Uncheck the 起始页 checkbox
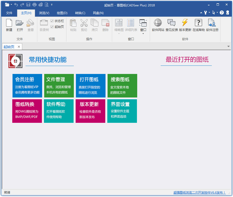 (x=52, y=27)
